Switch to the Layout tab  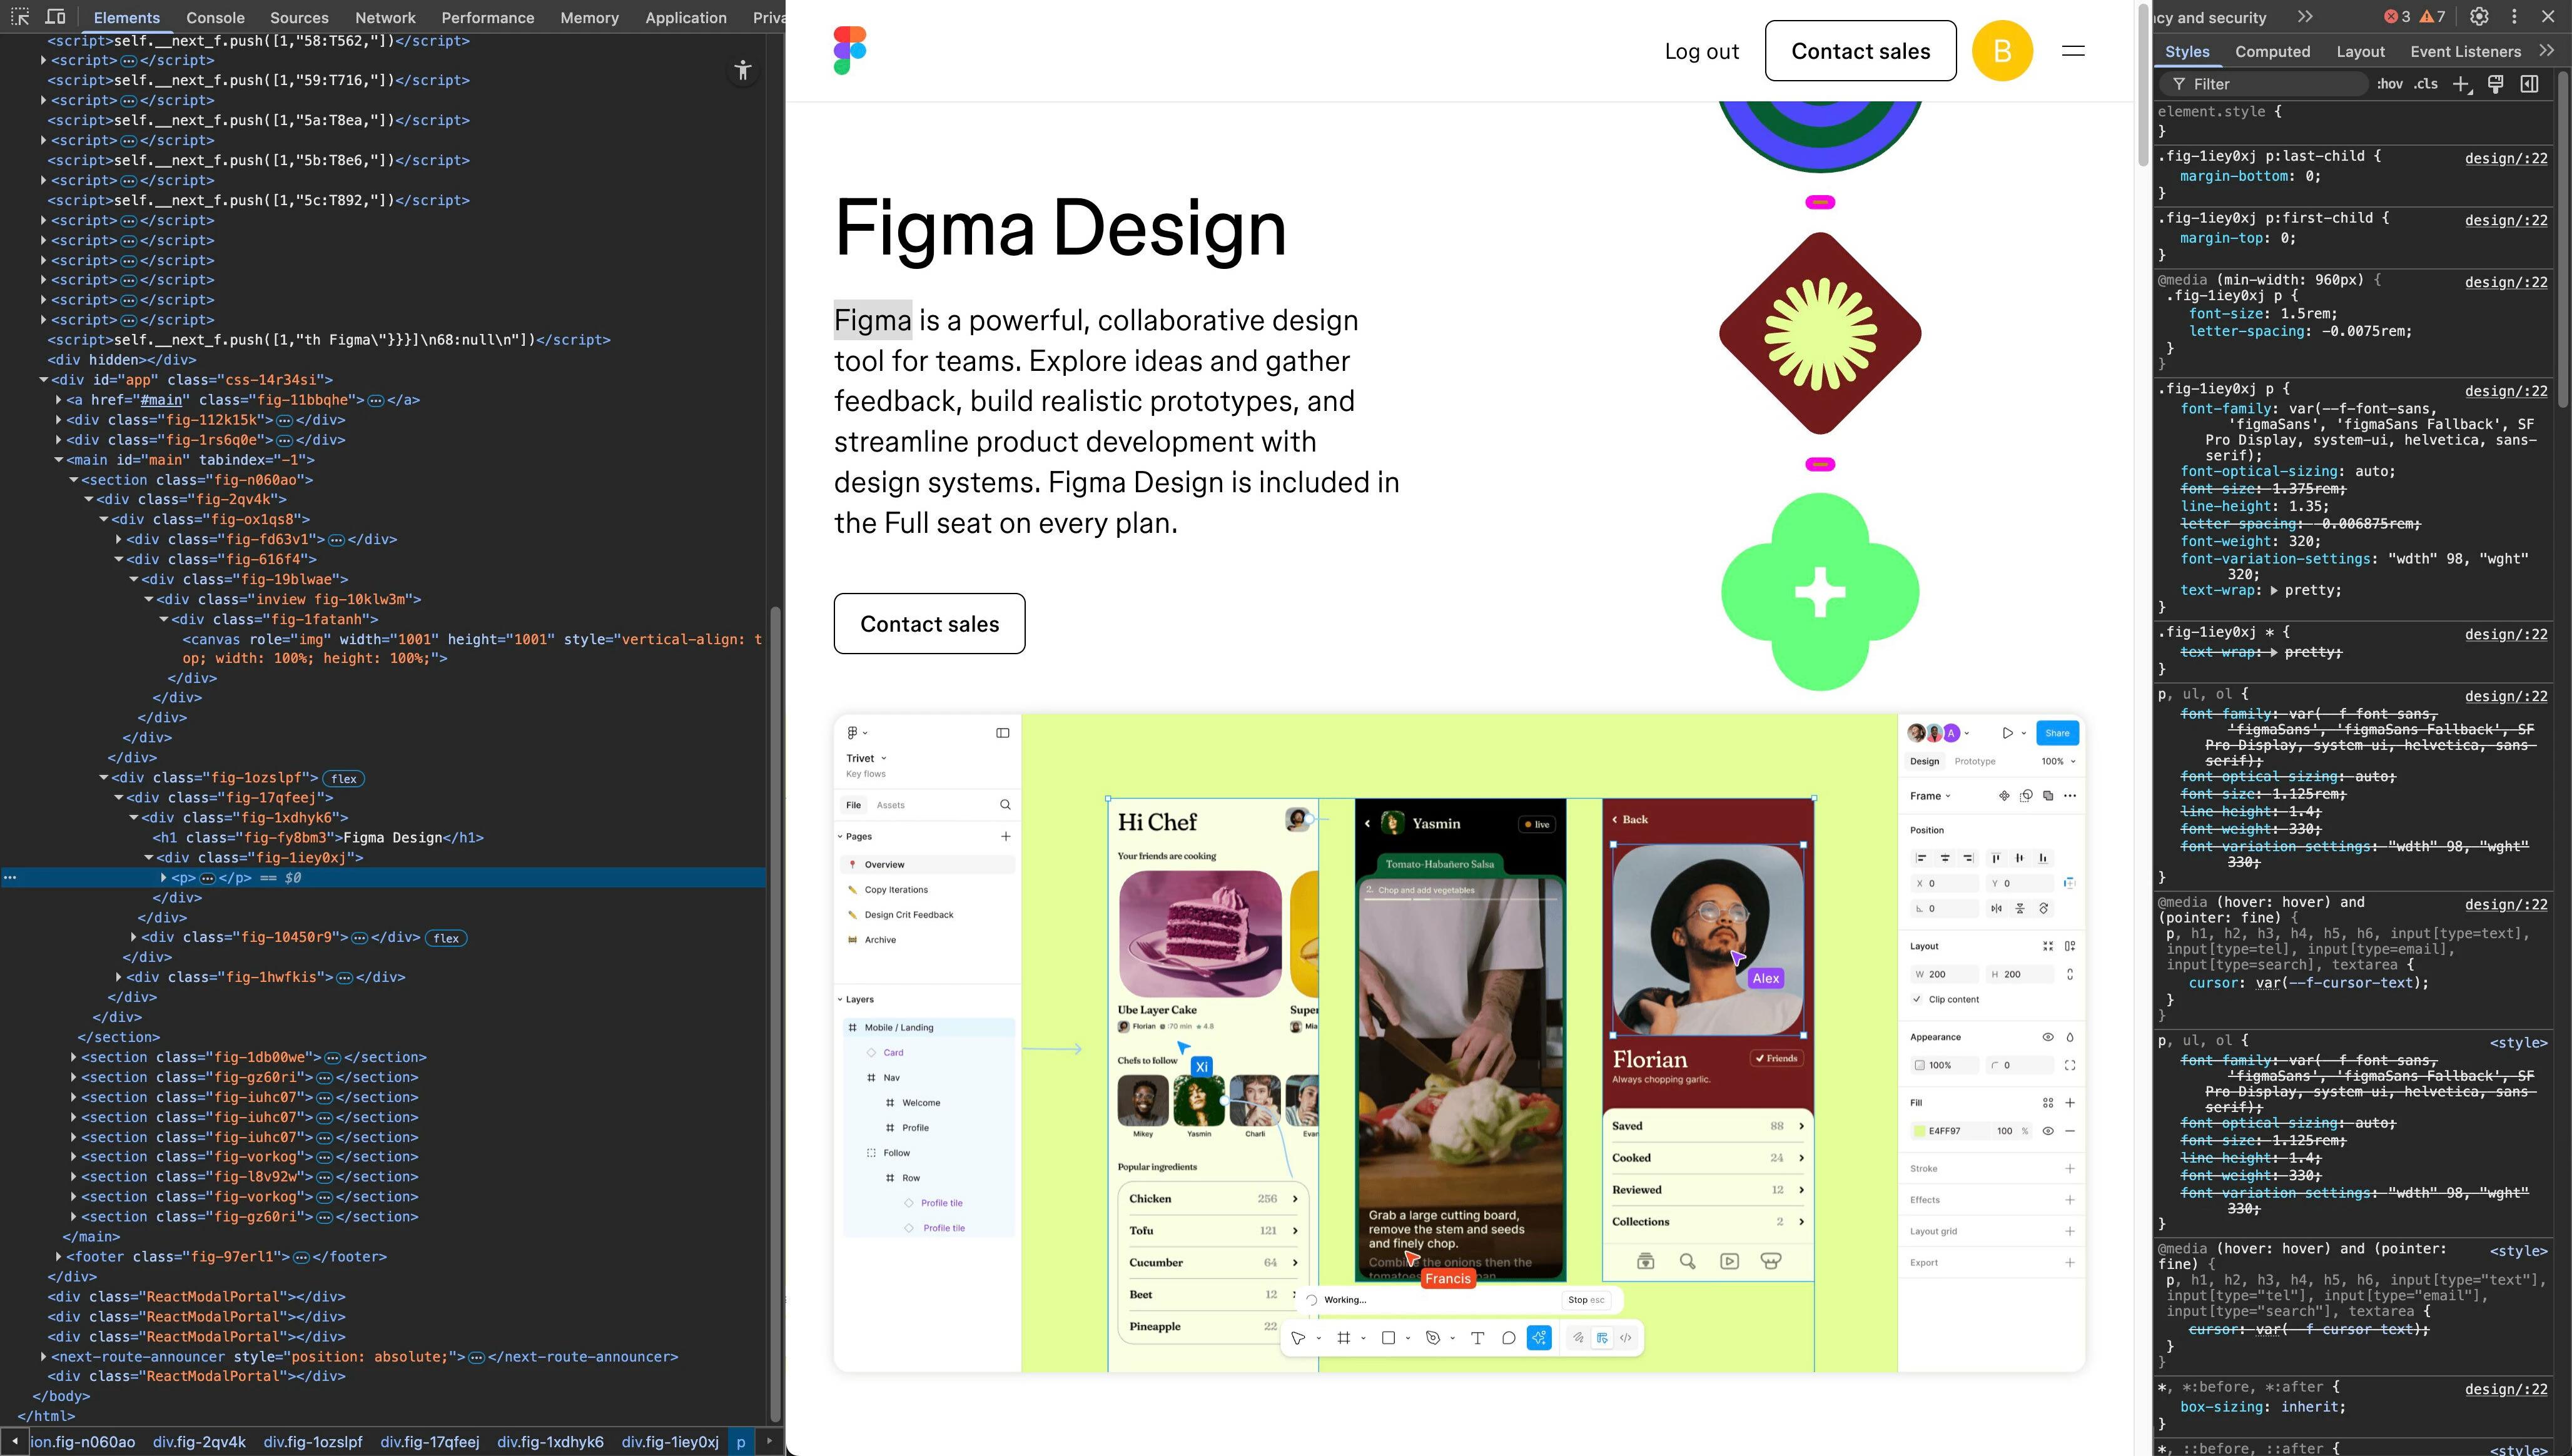tap(2360, 51)
